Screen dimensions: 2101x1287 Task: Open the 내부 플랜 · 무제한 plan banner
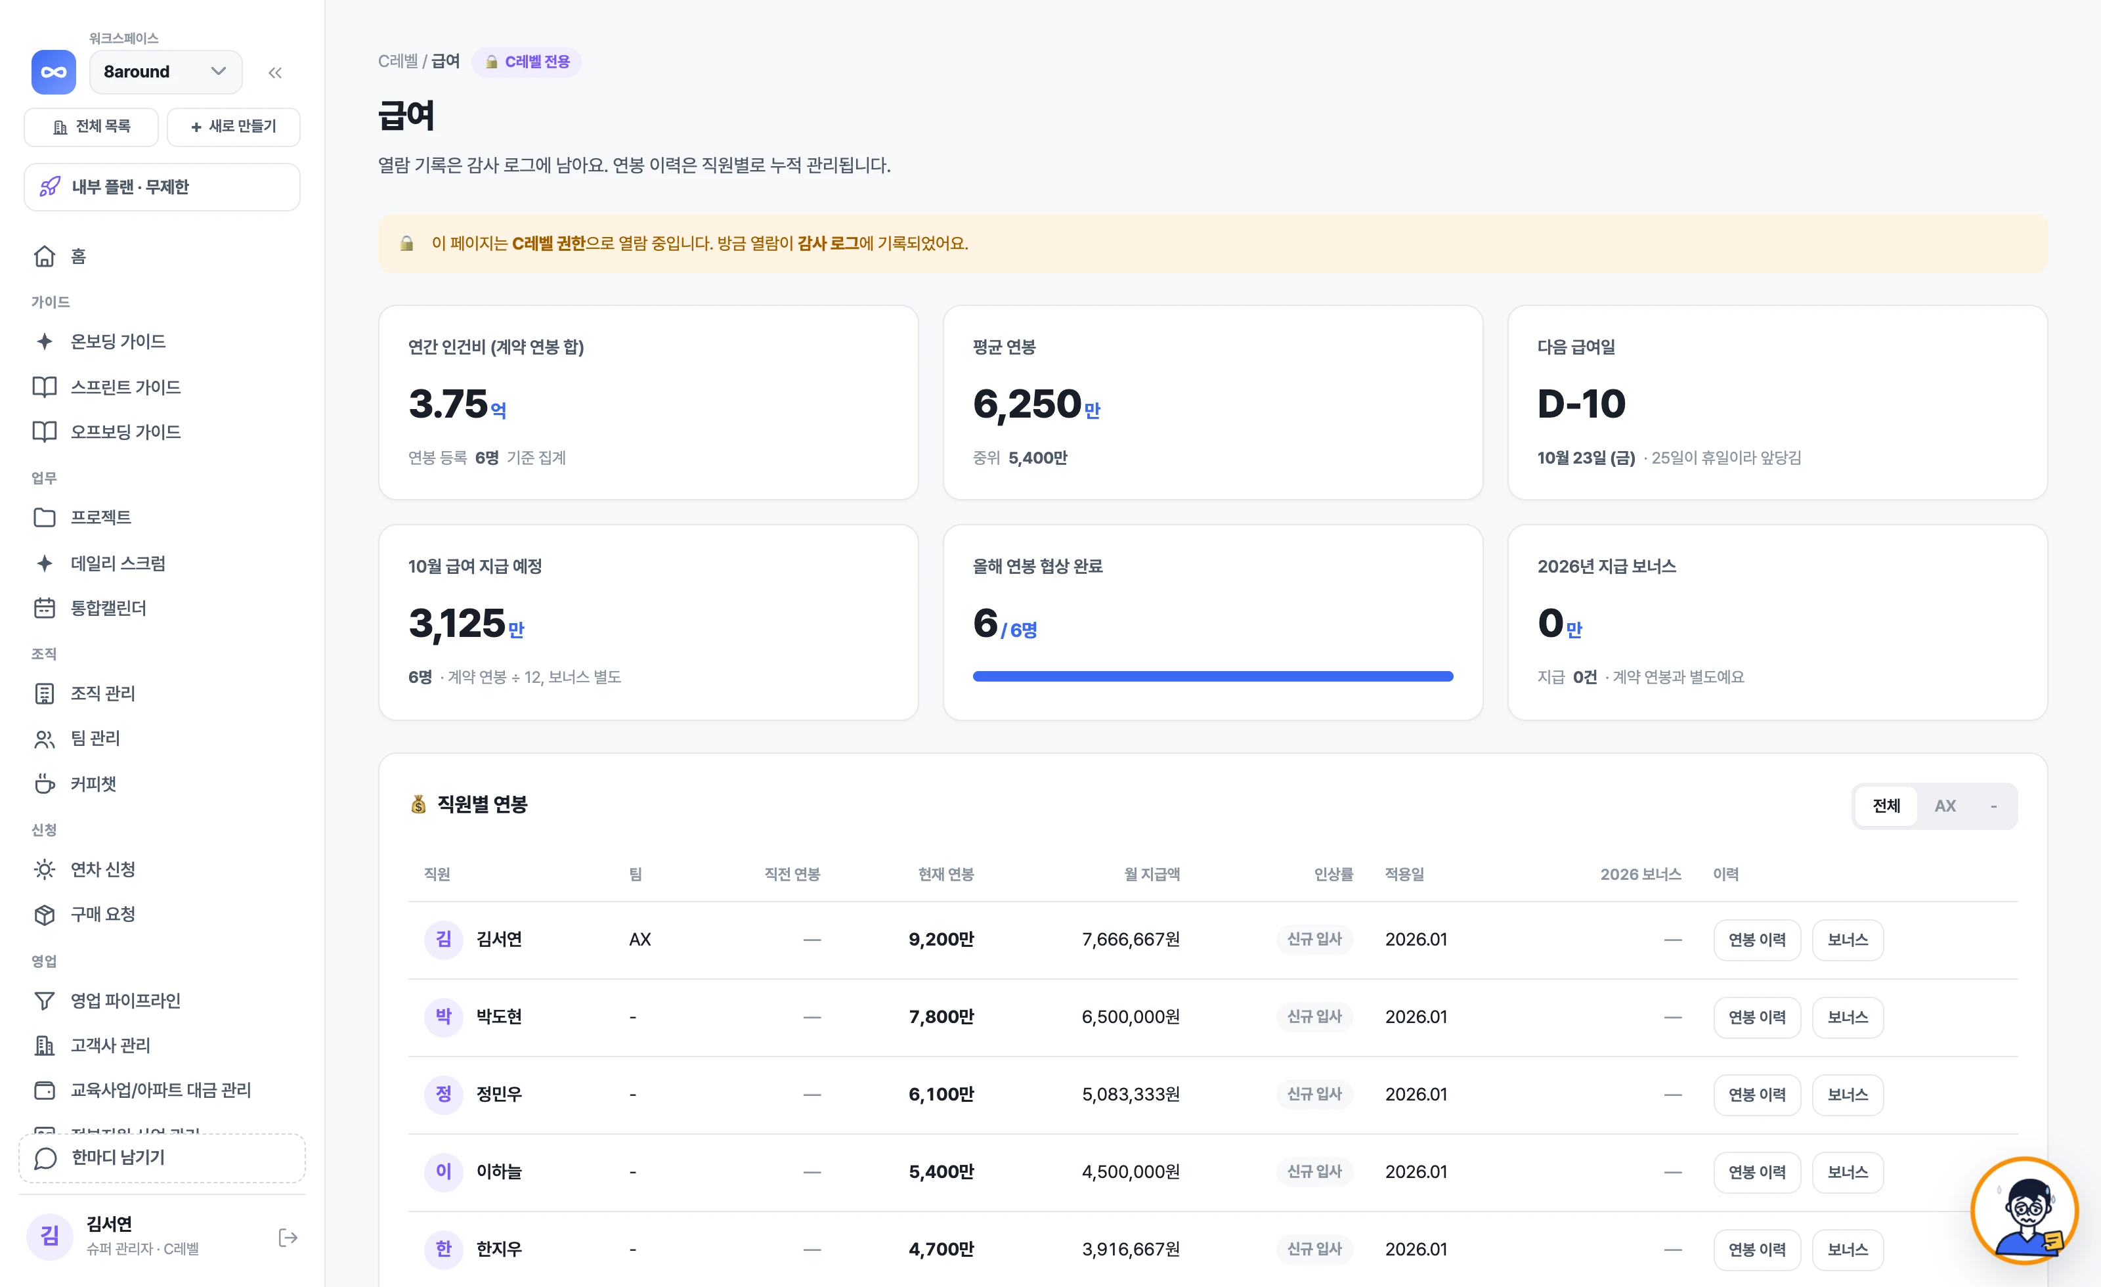162,186
